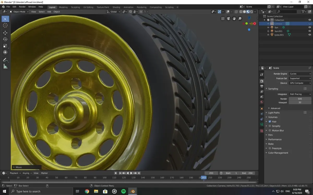This screenshot has height=195, width=313.
Task: Click the current frame 203 field
Action: [x=211, y=173]
